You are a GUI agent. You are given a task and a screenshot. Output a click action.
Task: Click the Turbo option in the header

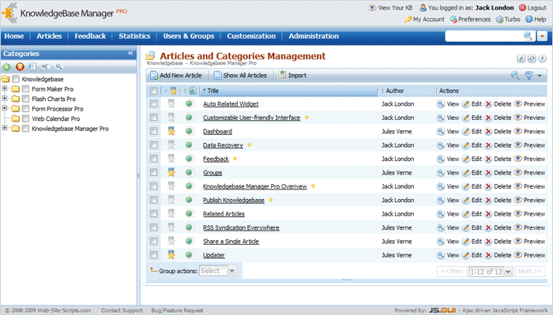[x=508, y=20]
